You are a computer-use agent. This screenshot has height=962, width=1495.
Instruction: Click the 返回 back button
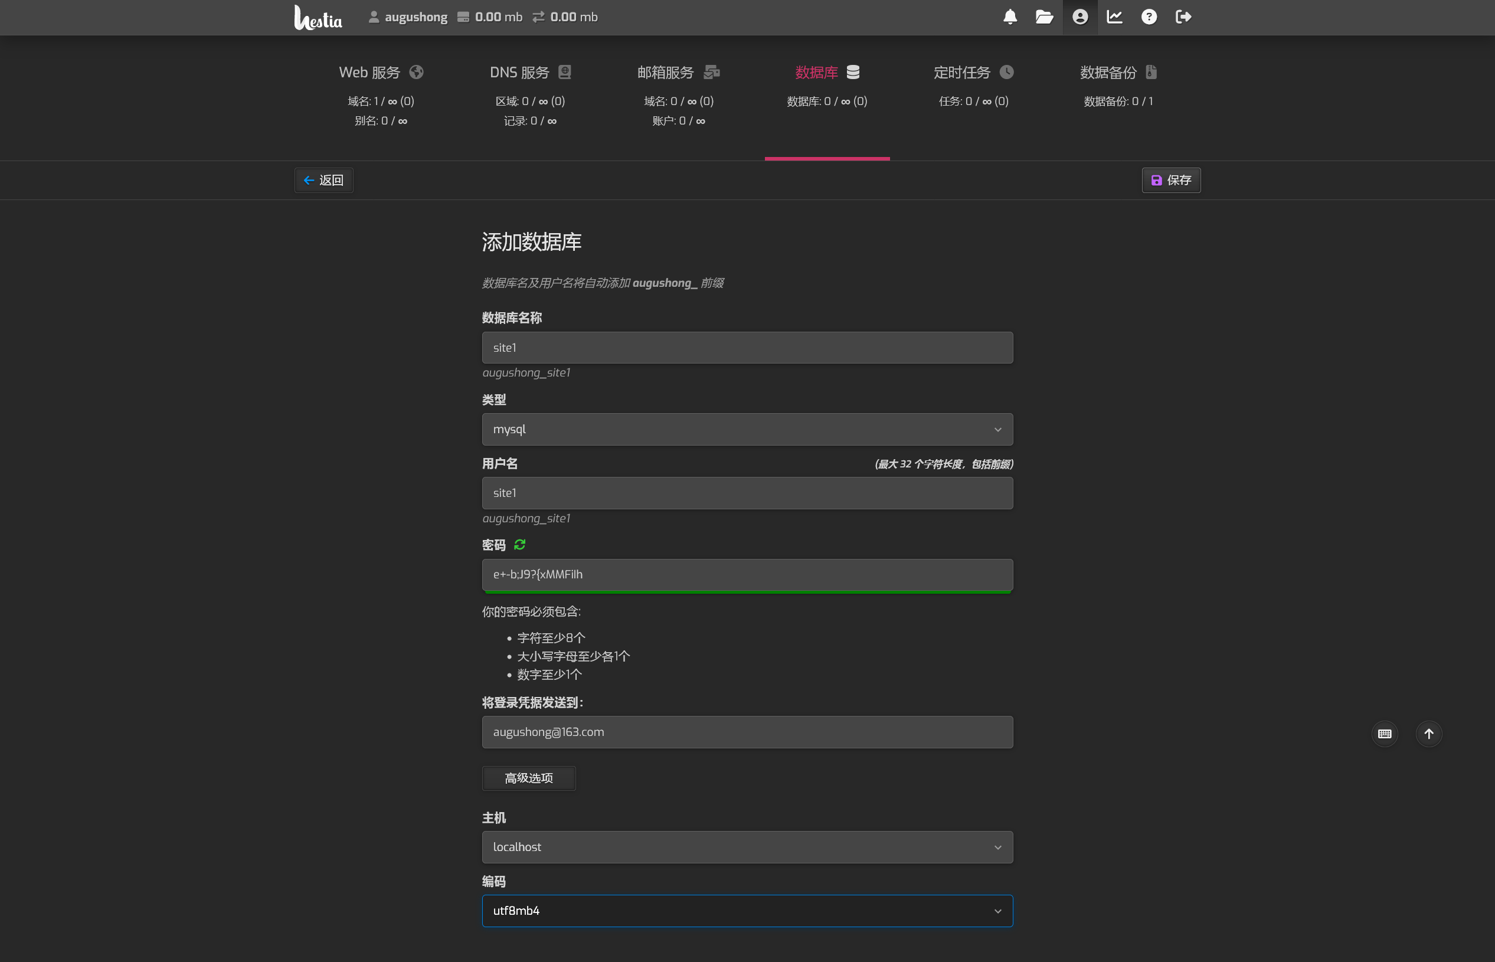(x=323, y=180)
